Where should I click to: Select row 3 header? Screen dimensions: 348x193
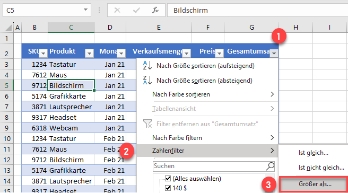pyautogui.click(x=6, y=64)
